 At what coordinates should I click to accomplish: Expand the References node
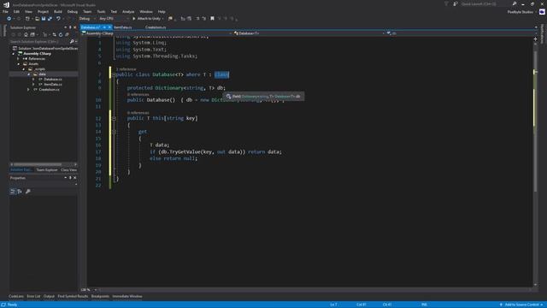(x=19, y=59)
